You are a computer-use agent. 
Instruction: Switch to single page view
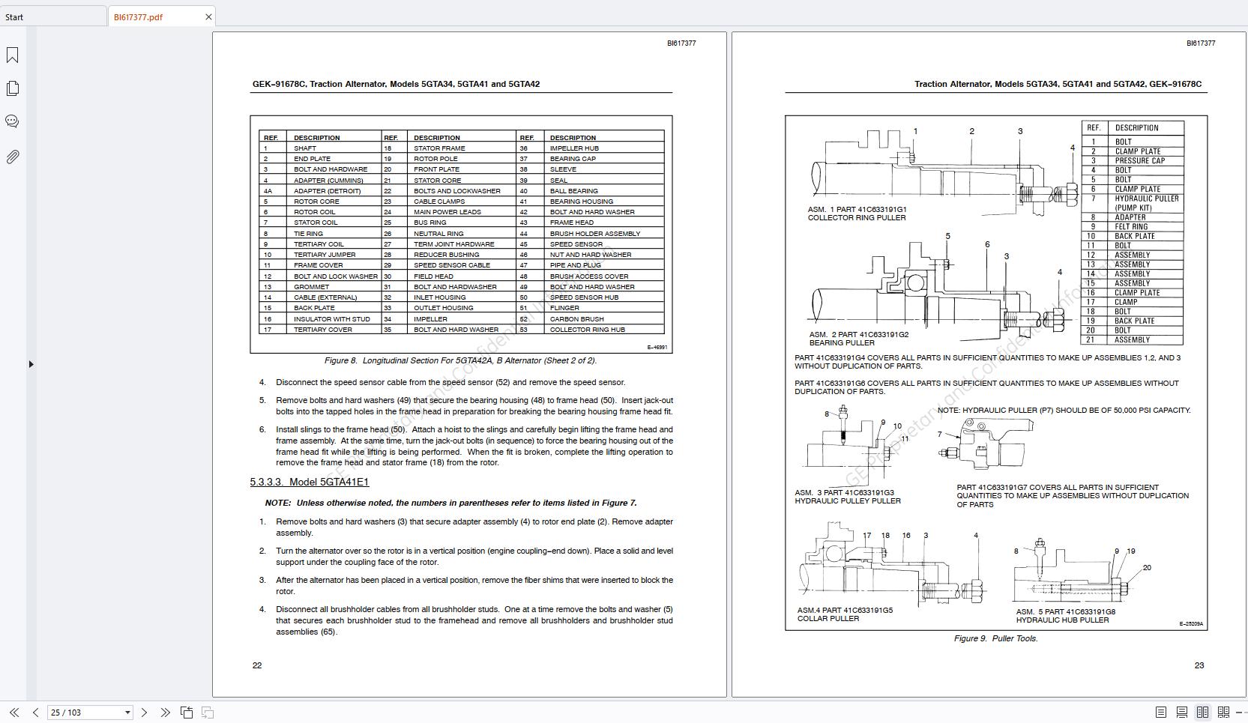[1160, 713]
